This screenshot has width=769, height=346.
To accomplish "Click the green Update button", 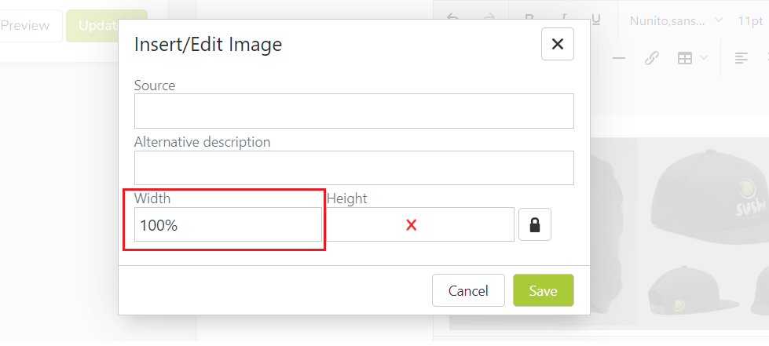I will (x=106, y=25).
